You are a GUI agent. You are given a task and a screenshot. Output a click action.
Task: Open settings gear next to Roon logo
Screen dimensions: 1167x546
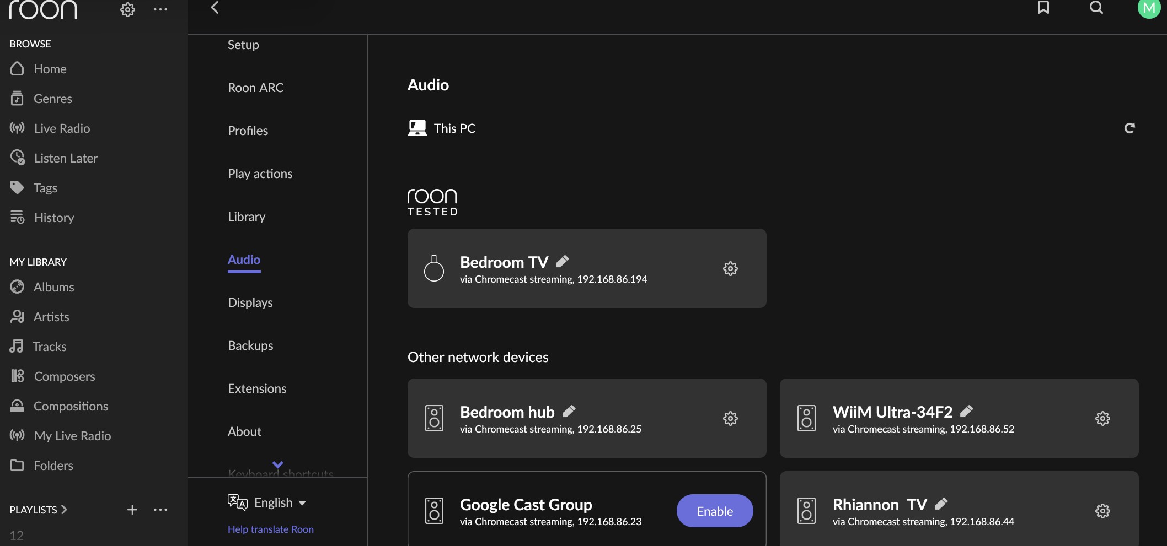tap(127, 9)
